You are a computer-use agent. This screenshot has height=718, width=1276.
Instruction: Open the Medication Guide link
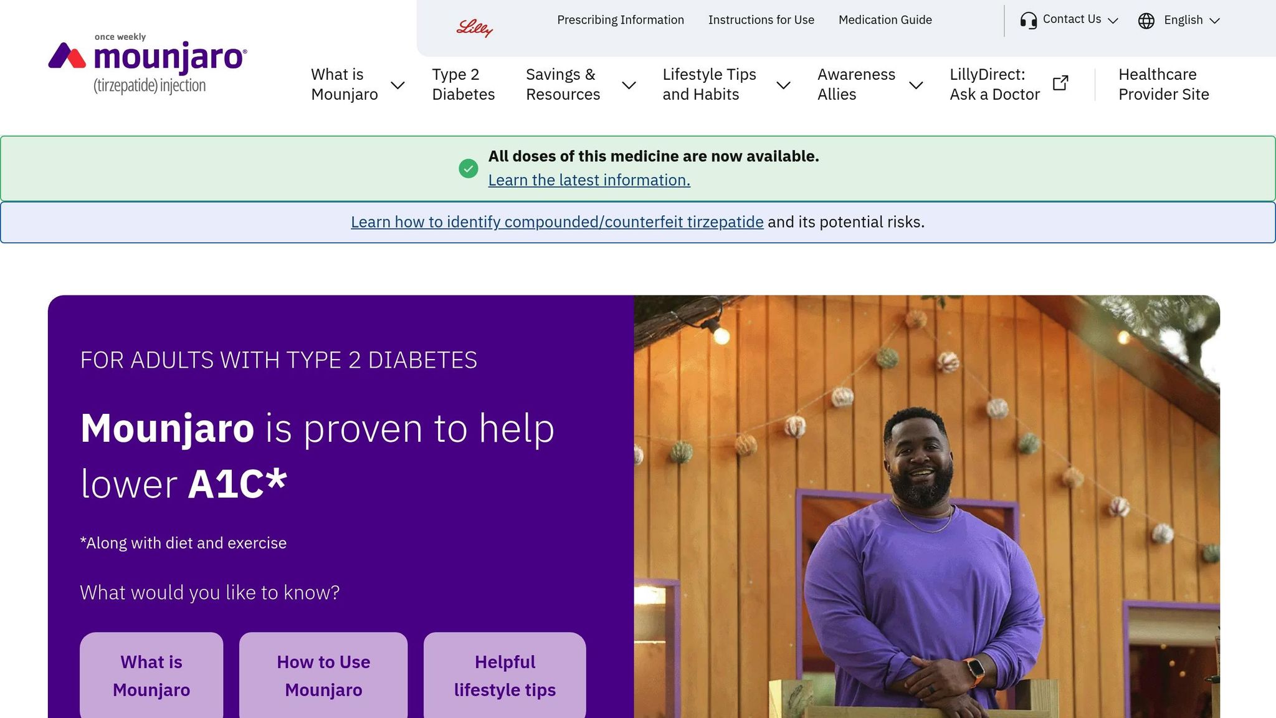pyautogui.click(x=885, y=20)
